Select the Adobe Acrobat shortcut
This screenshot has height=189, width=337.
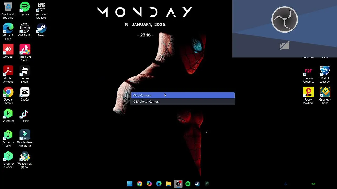click(8, 75)
